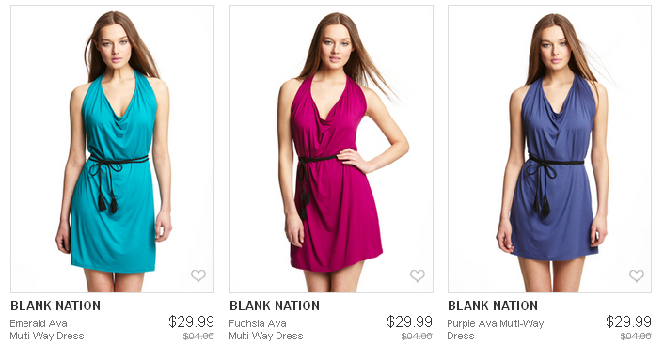Click crossed-out $94.00 under emerald dress price
The height and width of the screenshot is (345, 664).
coord(198,337)
